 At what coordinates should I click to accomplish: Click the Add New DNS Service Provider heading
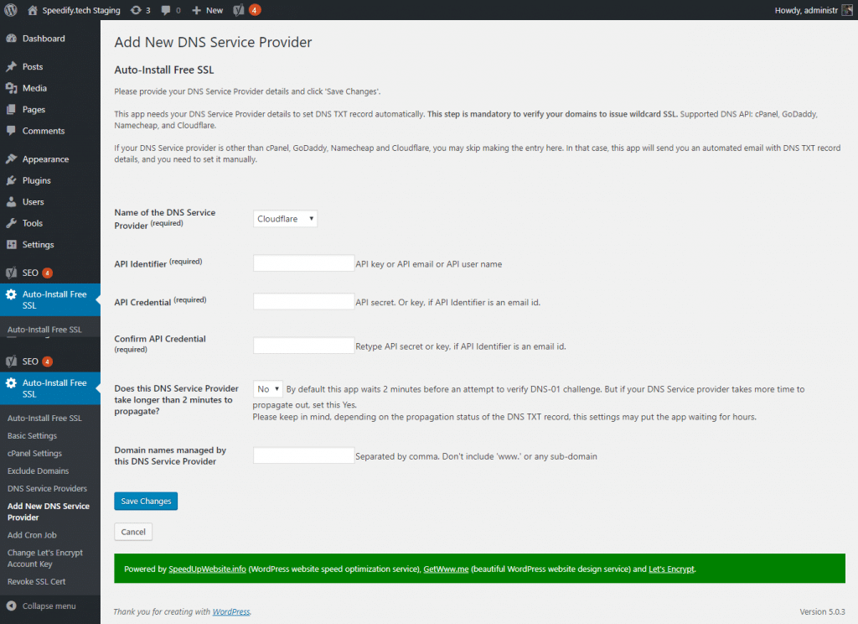click(213, 42)
